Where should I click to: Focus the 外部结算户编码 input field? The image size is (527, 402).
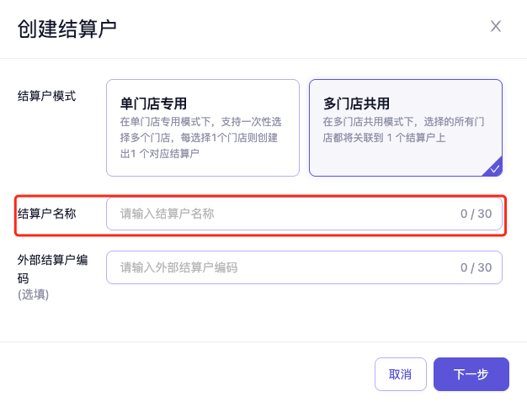(286, 267)
